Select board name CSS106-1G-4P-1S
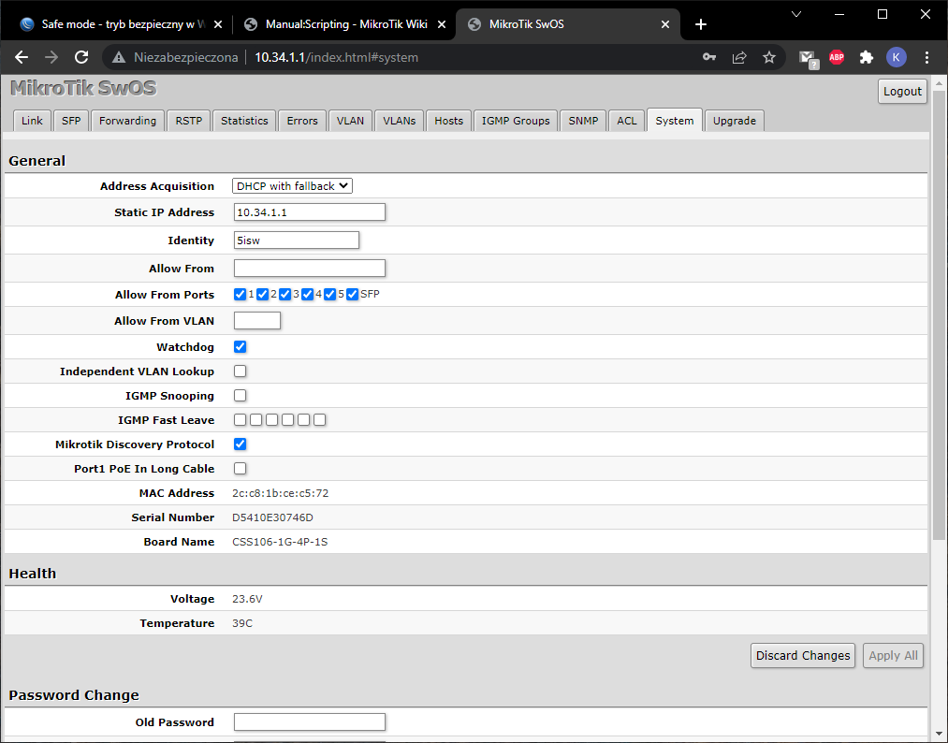The height and width of the screenshot is (743, 948). 280,542
